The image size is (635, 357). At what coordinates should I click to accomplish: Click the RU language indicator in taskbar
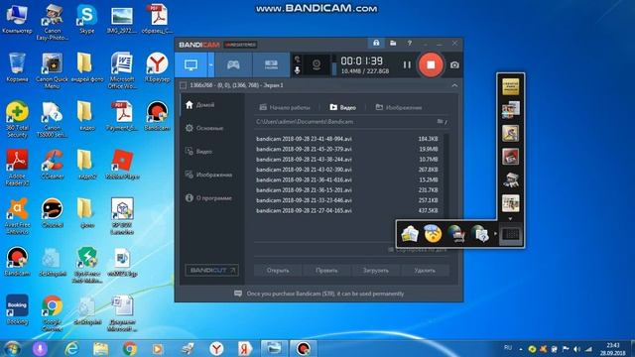click(508, 348)
